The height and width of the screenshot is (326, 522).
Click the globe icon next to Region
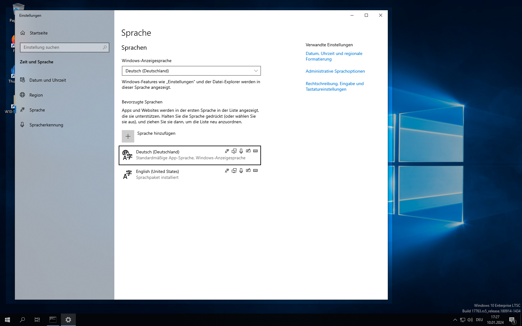click(x=22, y=95)
